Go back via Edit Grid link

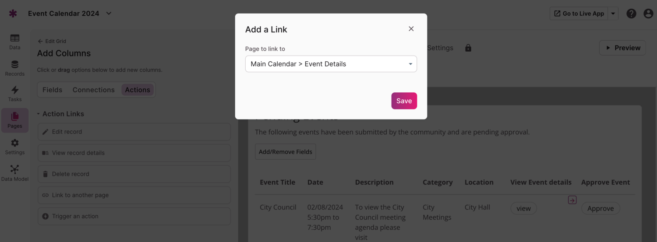pyautogui.click(x=52, y=41)
